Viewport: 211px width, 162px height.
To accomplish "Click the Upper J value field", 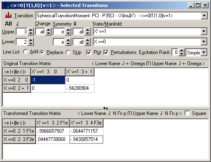I will [x=22, y=32].
